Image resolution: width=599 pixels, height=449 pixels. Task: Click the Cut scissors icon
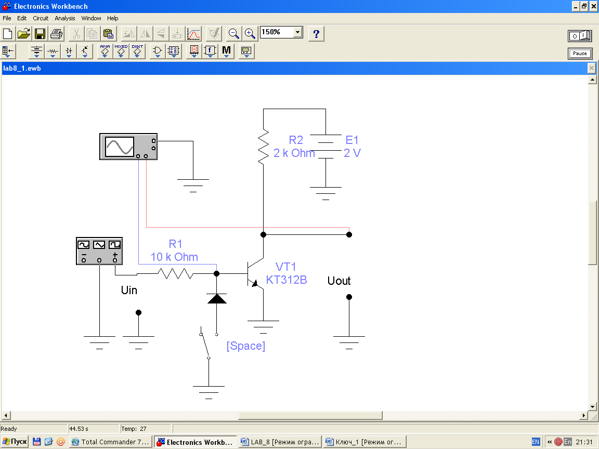click(x=76, y=34)
